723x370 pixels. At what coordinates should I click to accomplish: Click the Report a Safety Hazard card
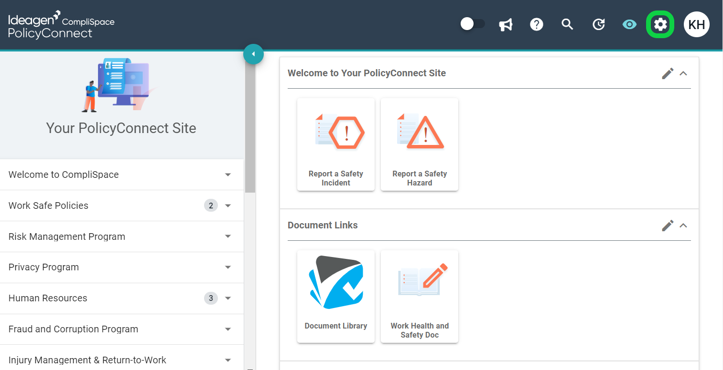pyautogui.click(x=419, y=144)
